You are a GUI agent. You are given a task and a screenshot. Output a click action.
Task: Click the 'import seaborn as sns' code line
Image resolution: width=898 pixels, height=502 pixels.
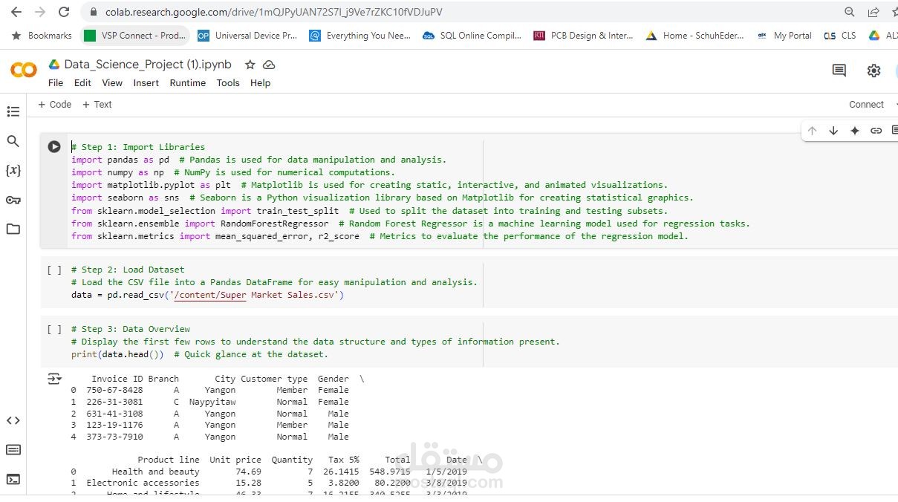click(126, 198)
